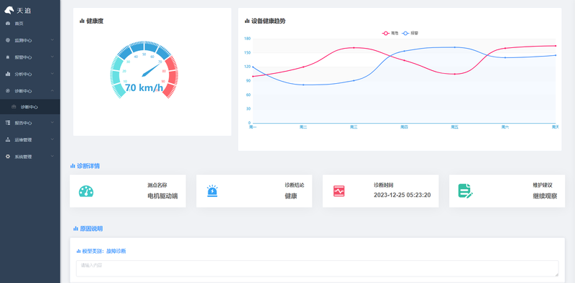This screenshot has width=575, height=283.
Task: Click the 天追 horse logo
Action: coord(9,10)
